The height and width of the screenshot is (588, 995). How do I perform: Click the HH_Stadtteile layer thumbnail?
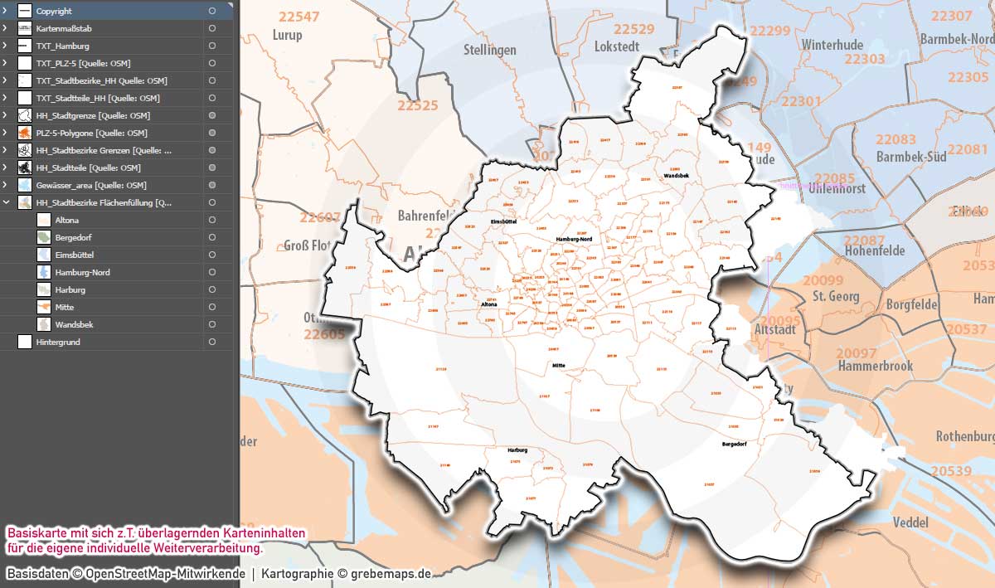(x=27, y=167)
